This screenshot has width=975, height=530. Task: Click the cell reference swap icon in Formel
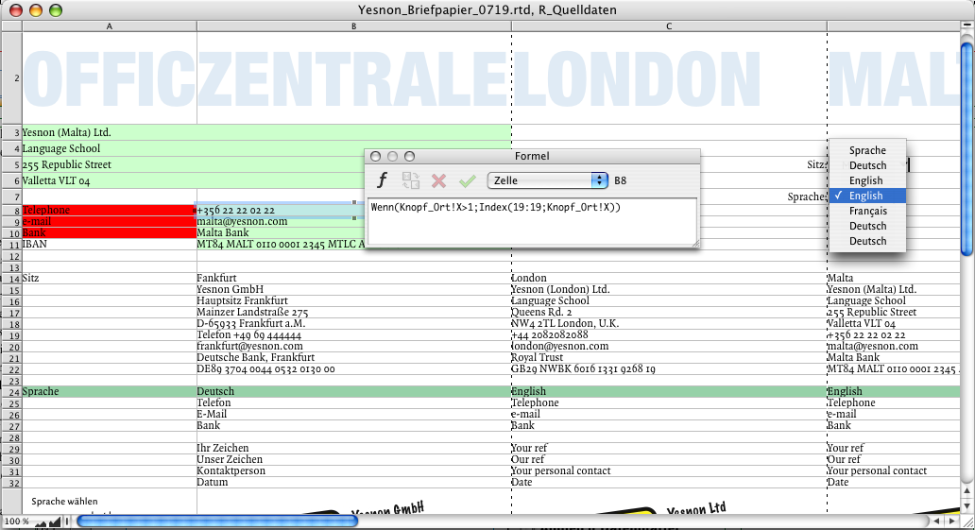click(411, 180)
